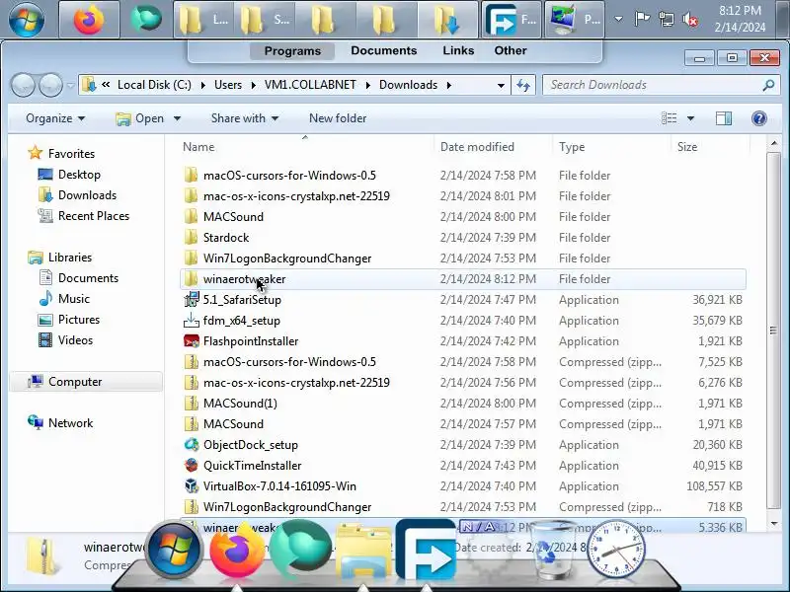The height and width of the screenshot is (592, 790).
Task: Refresh the Downloads folder view
Action: 523,85
